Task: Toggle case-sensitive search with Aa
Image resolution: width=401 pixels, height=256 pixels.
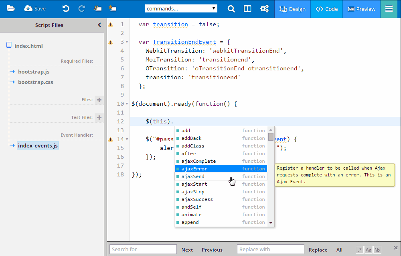Action: [369, 250]
